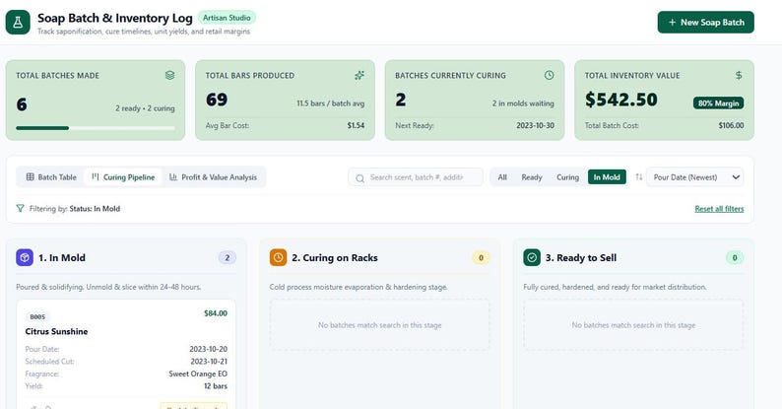Viewport: 782px width, 409px height.
Task: Click the sparkles icon on Total Bars Produced
Action: point(359,75)
